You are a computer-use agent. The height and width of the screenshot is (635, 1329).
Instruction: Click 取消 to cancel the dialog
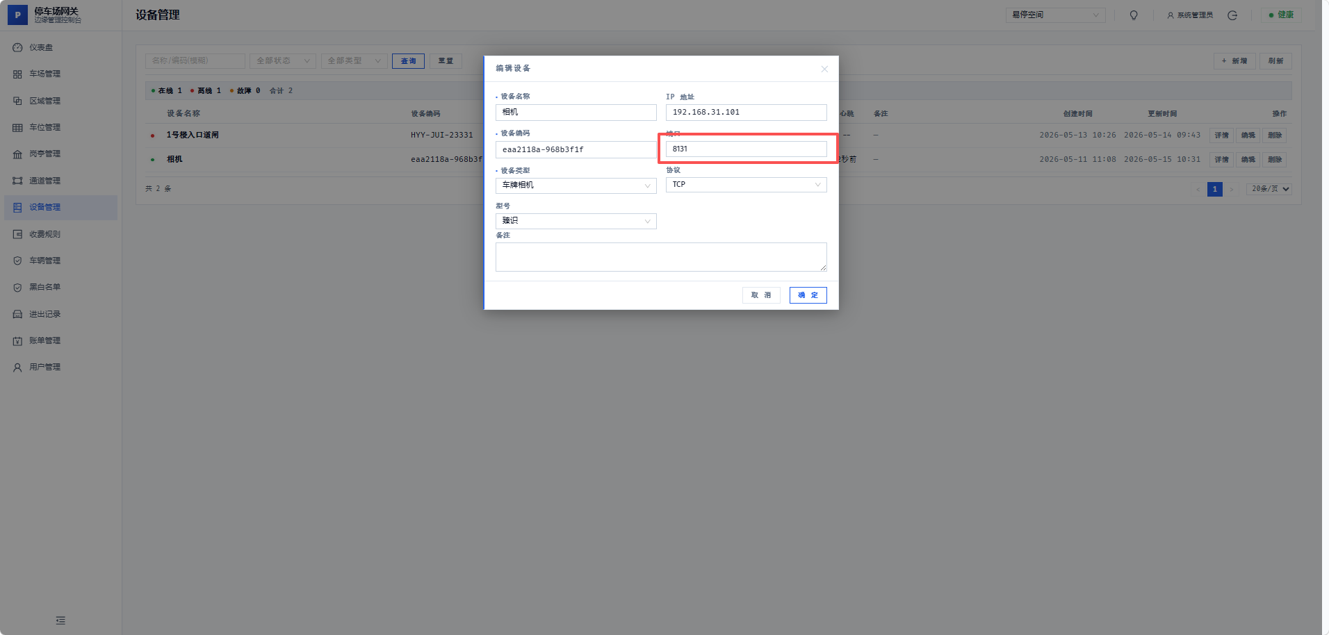click(761, 295)
